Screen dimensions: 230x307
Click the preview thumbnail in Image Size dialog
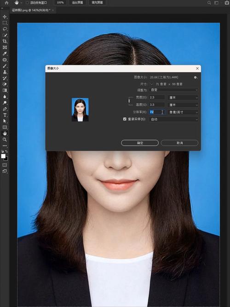coord(80,110)
